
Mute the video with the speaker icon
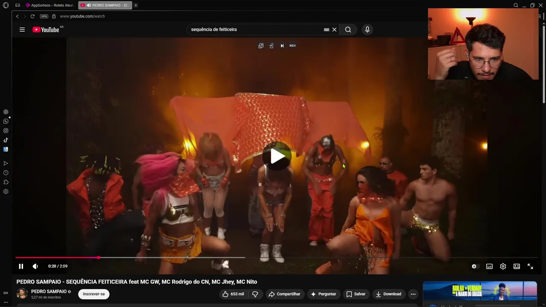[x=35, y=266]
